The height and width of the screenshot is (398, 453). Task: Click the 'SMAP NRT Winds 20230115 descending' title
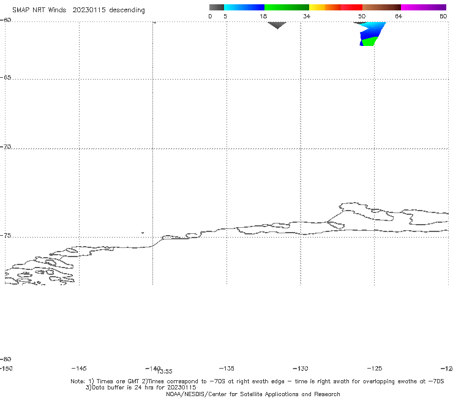tap(78, 10)
